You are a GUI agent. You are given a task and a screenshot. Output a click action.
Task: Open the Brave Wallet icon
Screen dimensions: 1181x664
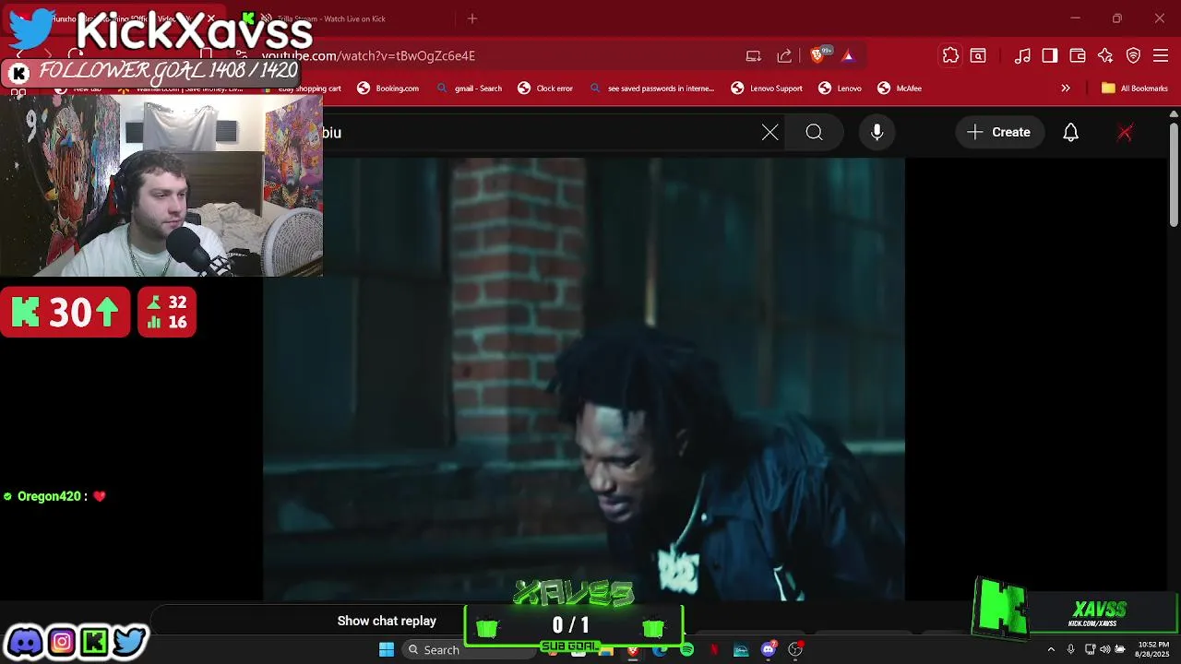tap(1078, 55)
